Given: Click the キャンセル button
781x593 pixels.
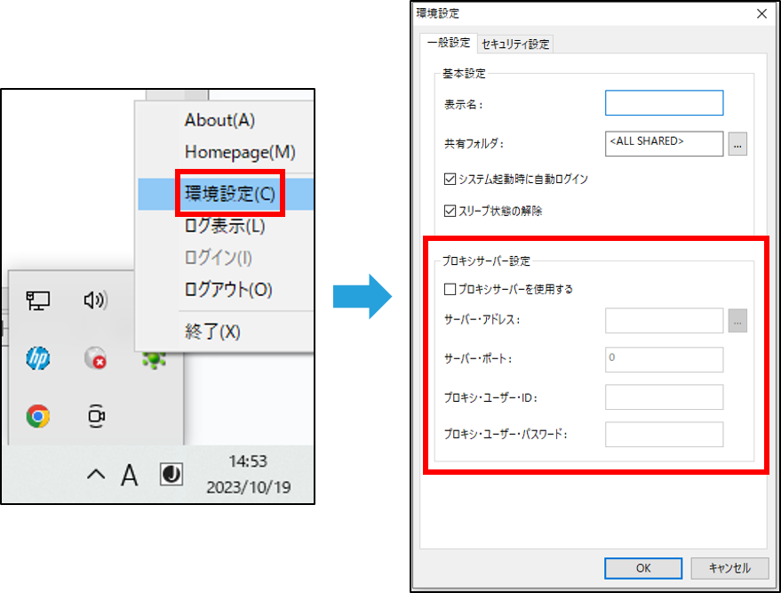Looking at the screenshot, I should 729,568.
